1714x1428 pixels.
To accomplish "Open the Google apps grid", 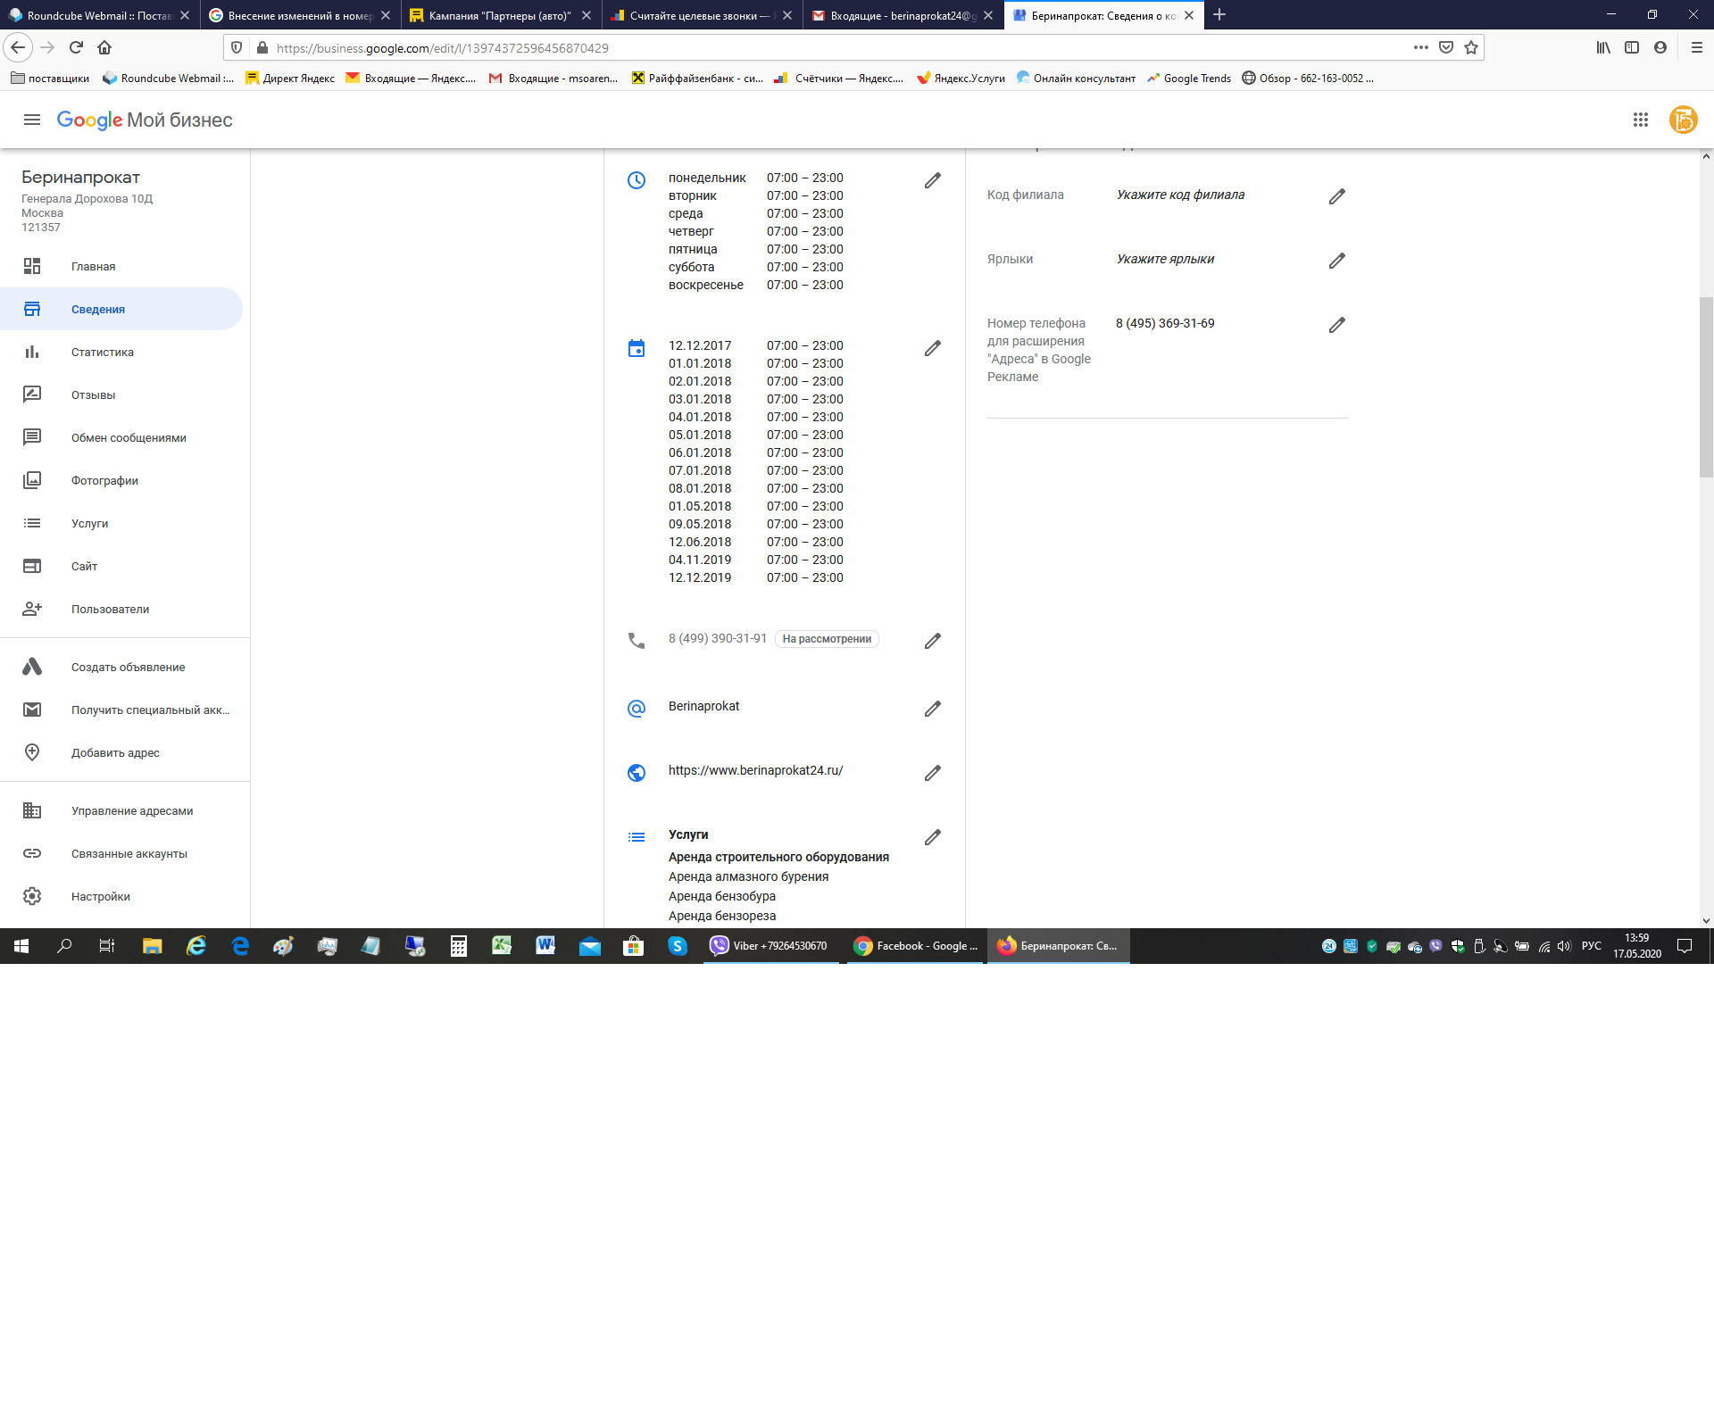I will pyautogui.click(x=1640, y=120).
